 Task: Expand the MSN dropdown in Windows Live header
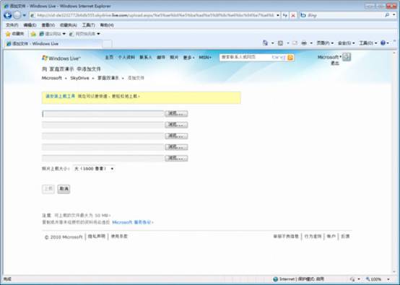pyautogui.click(x=205, y=57)
